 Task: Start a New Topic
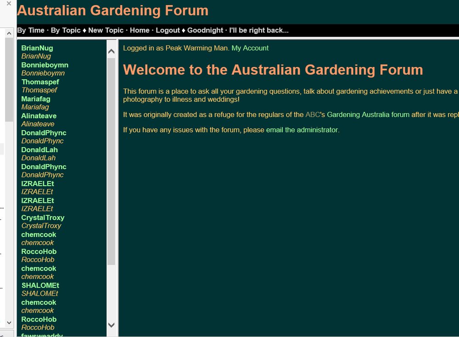coord(106,30)
